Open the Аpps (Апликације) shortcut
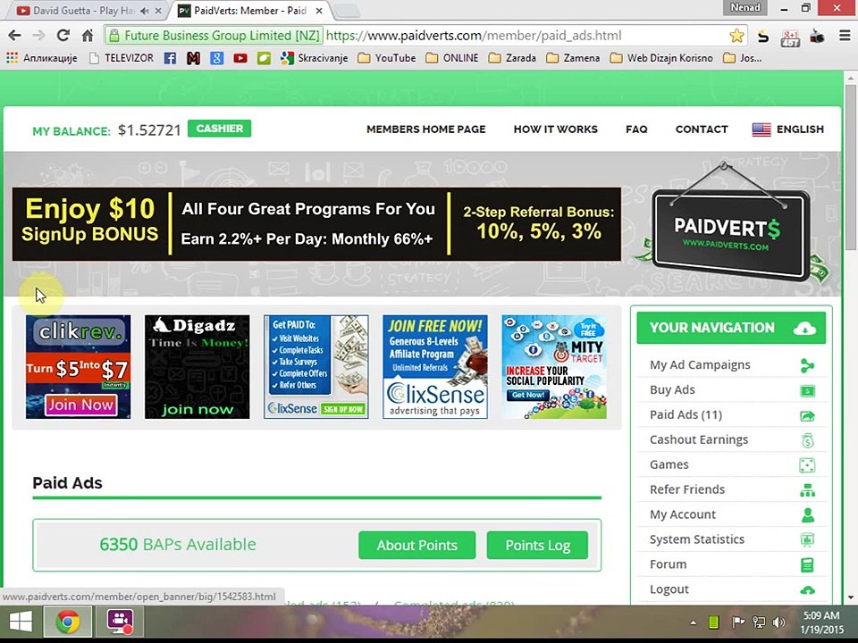Screen dimensions: 858x643 (42, 58)
